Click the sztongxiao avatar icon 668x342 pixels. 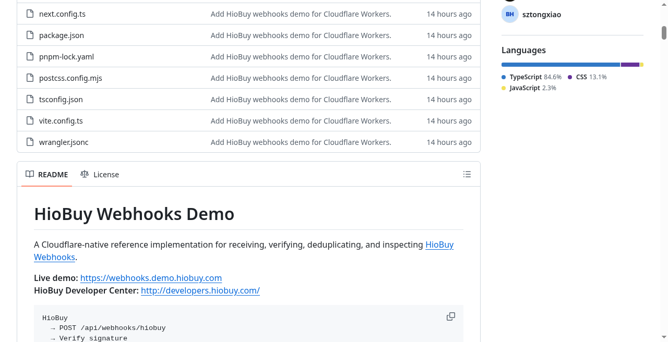click(510, 15)
